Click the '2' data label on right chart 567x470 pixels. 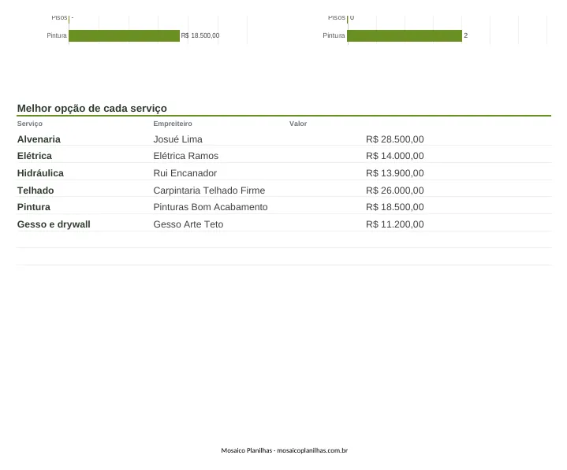coord(466,35)
